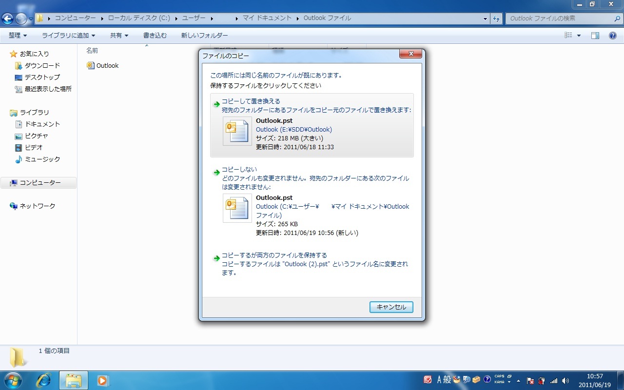Screen dimensions: 624x390
Task: Select お気に入り in the navigation pane
Action: coord(34,54)
